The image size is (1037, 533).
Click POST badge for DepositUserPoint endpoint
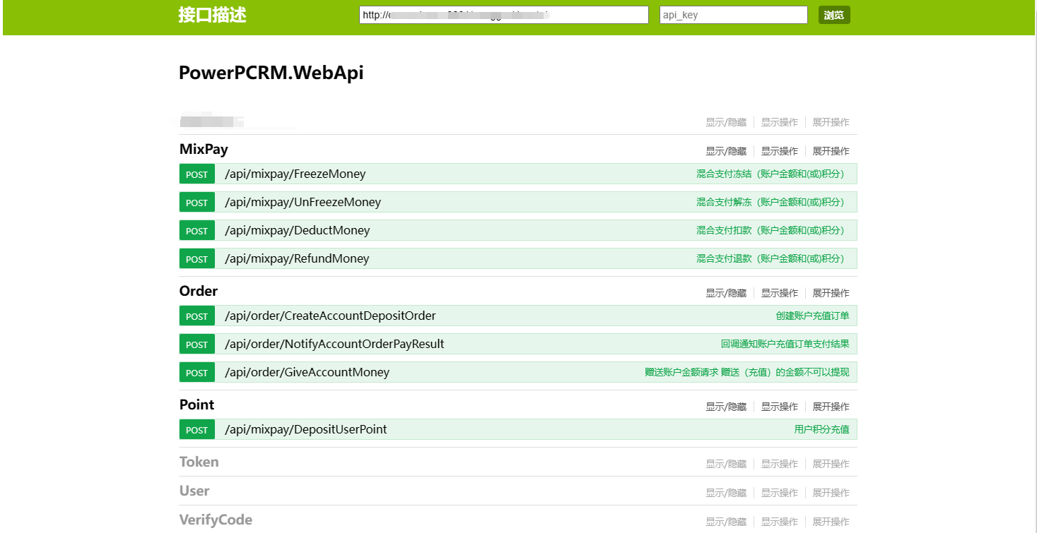[x=197, y=430]
